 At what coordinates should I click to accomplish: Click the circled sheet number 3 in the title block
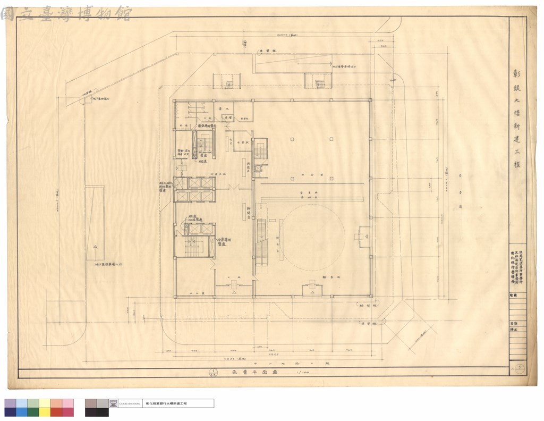520,367
